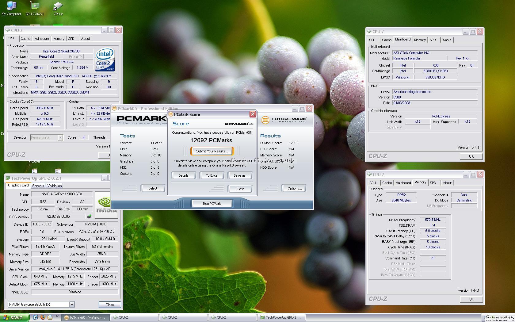515x322 pixels.
Task: Click OK in the Memory CPU-Z window
Action: (x=471, y=299)
